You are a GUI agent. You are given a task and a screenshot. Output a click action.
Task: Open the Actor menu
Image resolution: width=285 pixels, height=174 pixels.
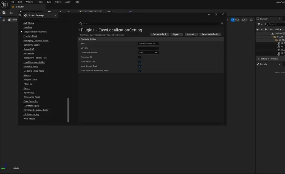pos(68,2)
